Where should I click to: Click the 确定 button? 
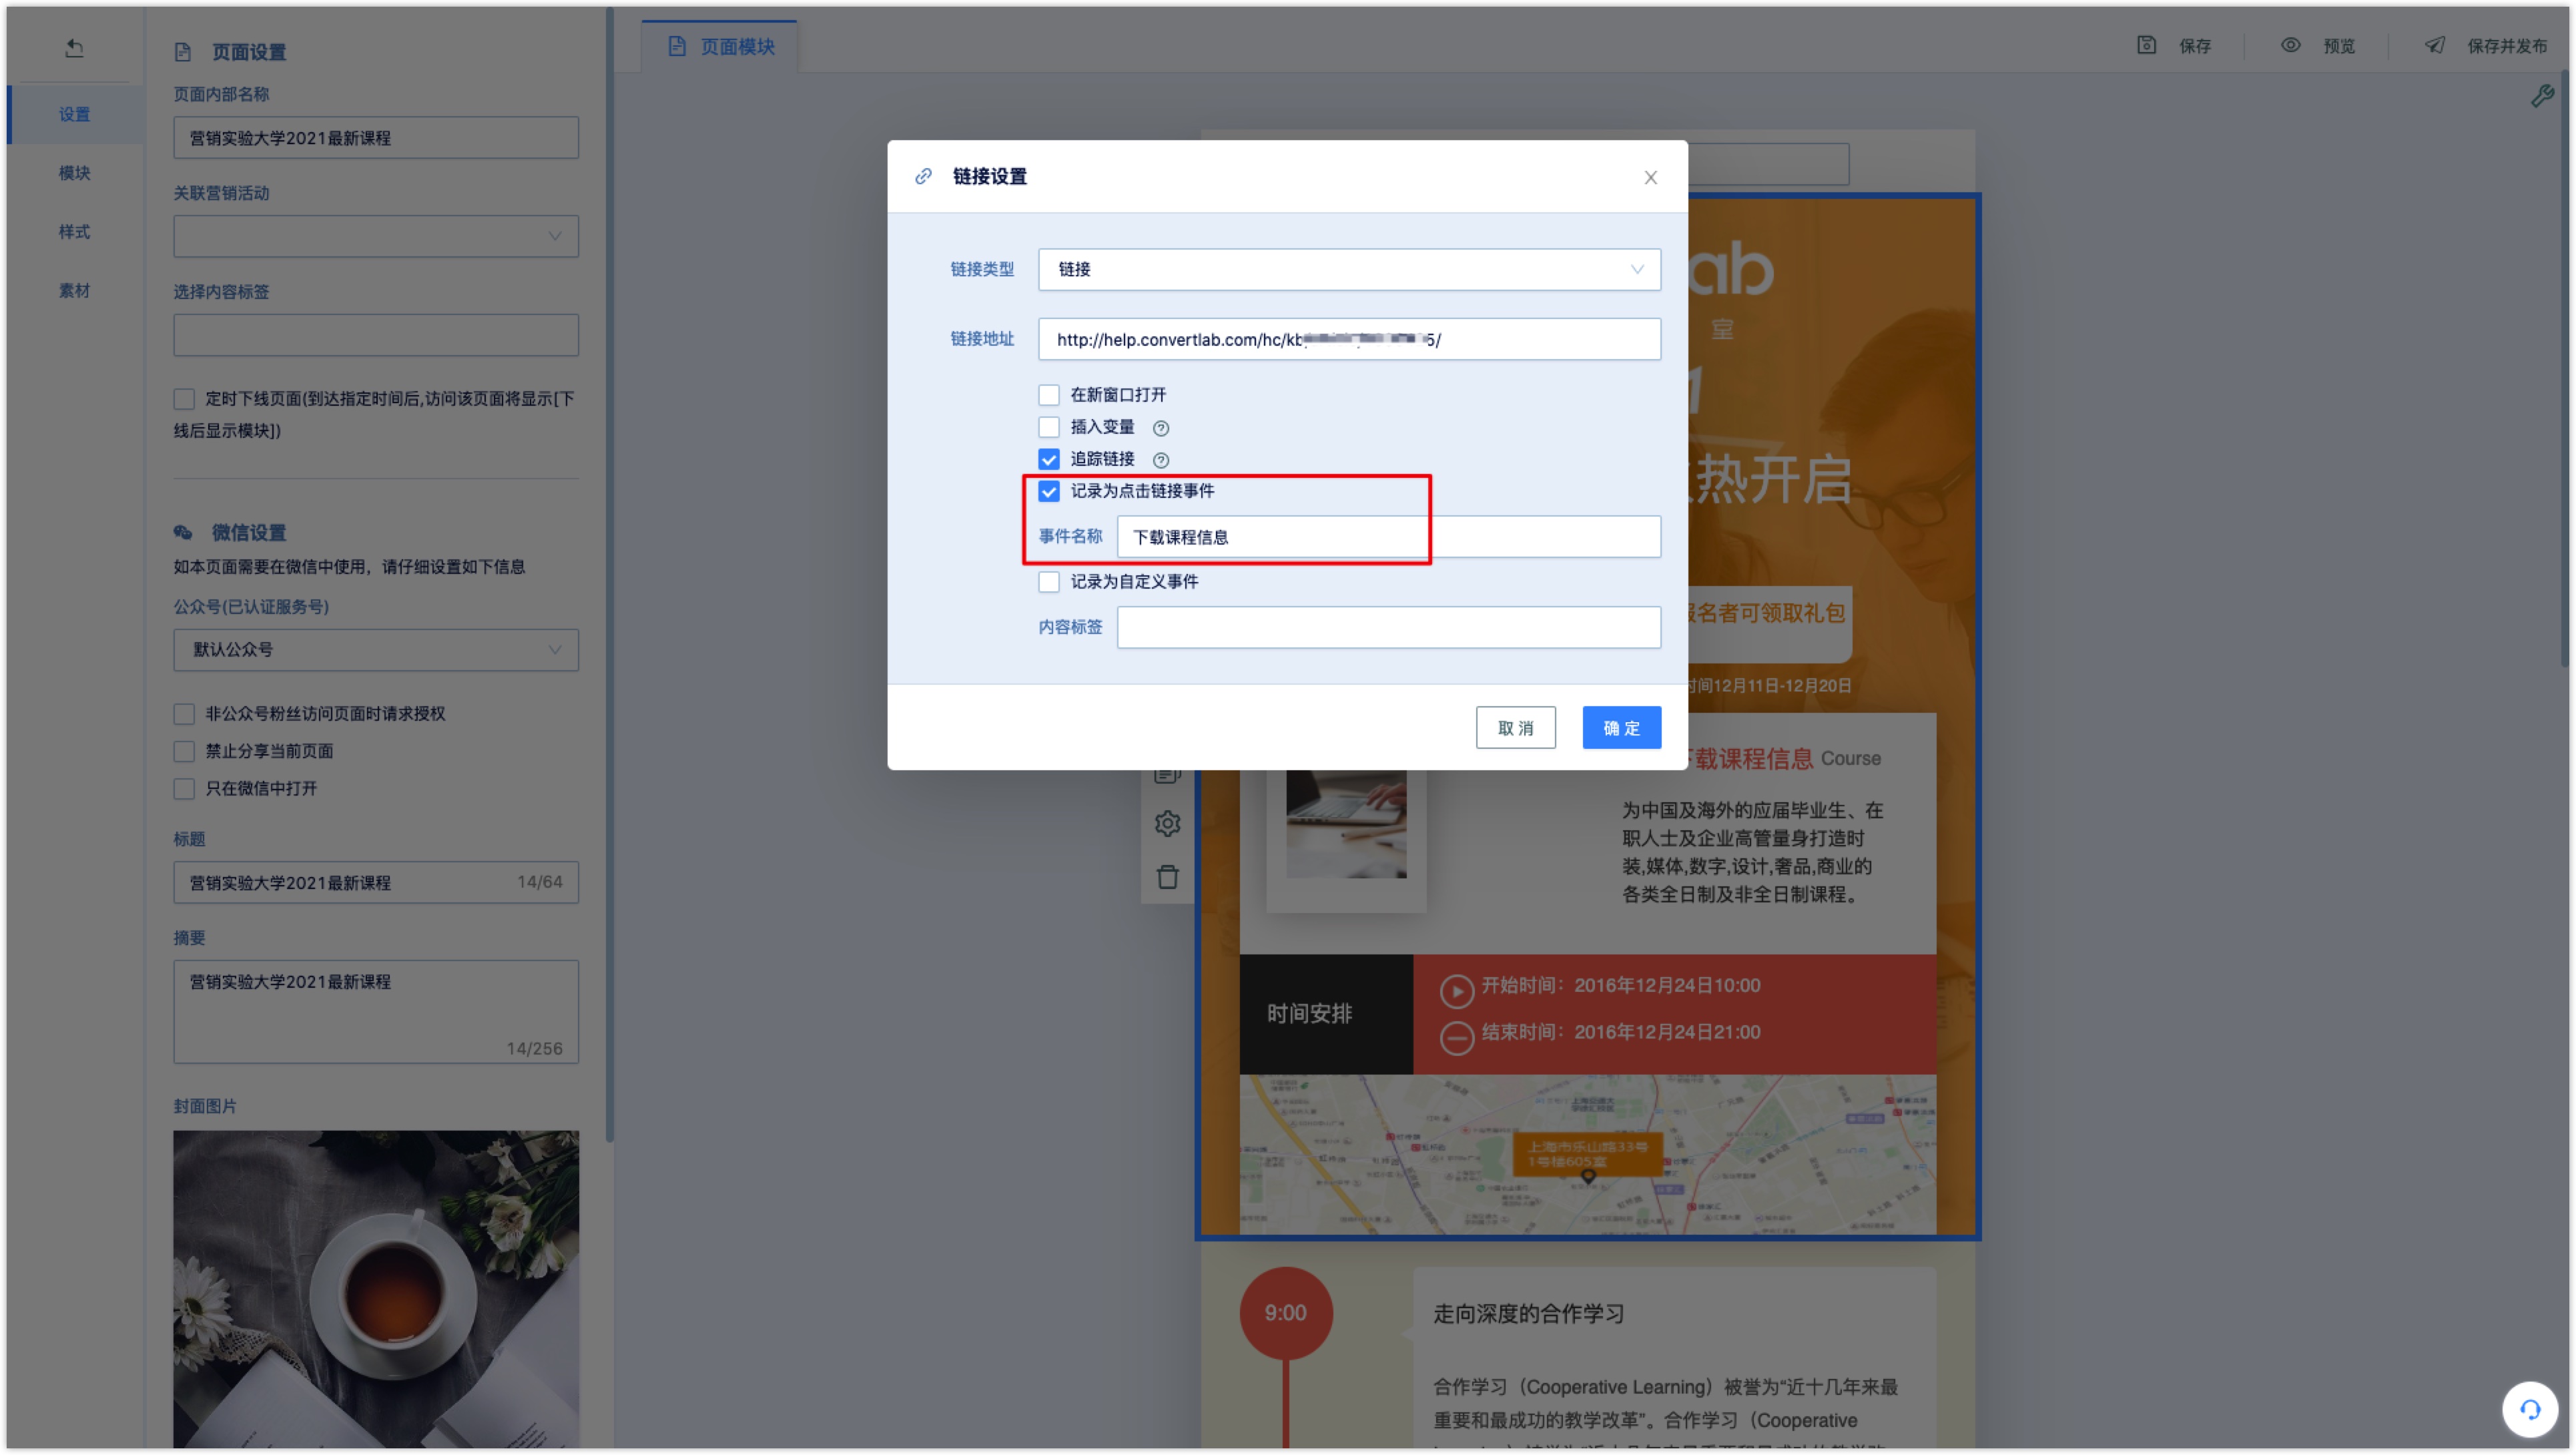[x=1621, y=727]
